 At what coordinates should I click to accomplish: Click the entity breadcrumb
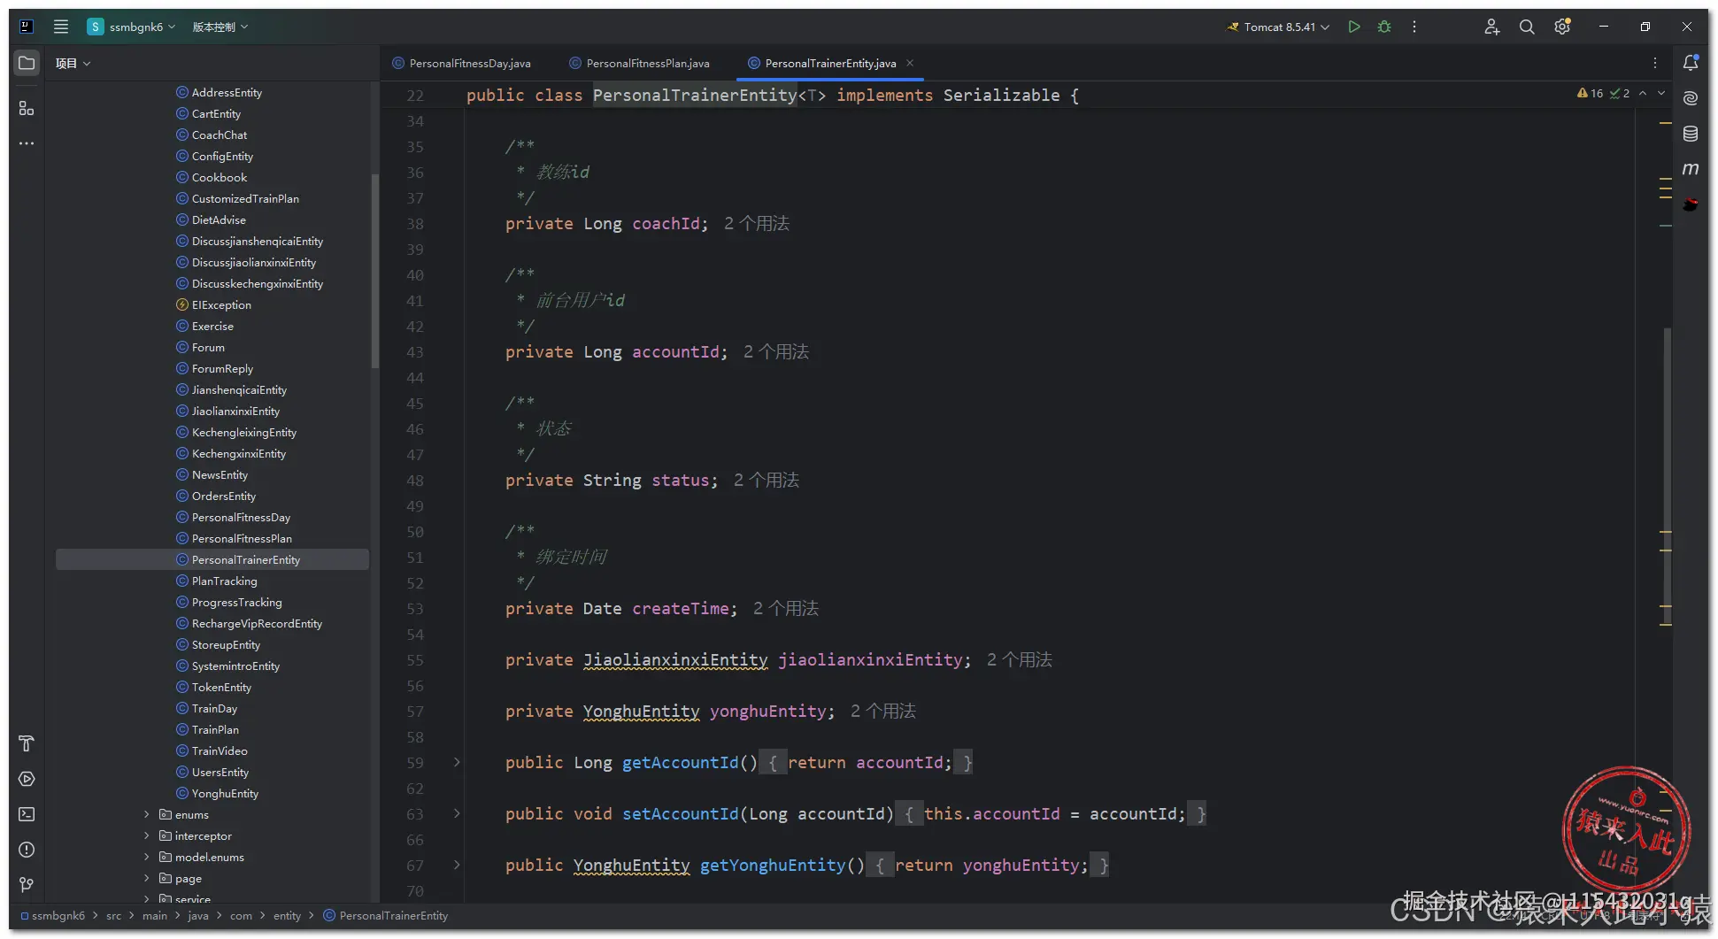(287, 916)
